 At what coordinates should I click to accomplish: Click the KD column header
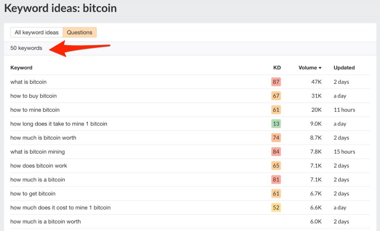(277, 68)
